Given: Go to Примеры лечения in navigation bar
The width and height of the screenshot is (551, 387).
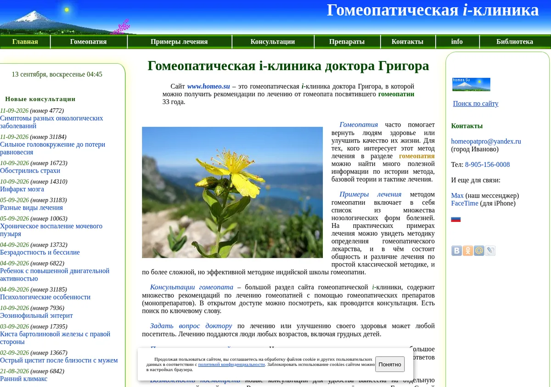Looking at the screenshot, I should click(179, 42).
